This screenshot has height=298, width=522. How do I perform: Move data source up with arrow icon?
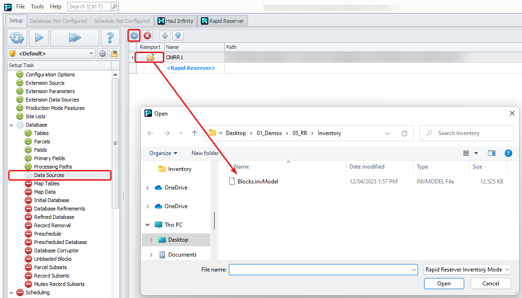[165, 35]
